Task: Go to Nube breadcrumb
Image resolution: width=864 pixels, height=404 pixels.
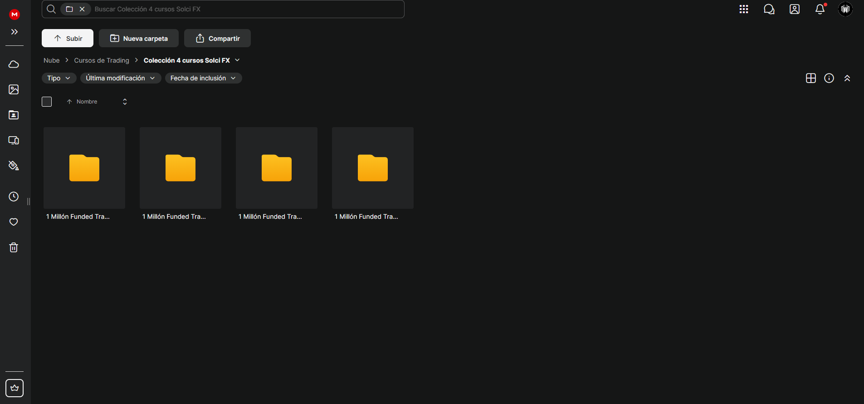Action: (52, 60)
